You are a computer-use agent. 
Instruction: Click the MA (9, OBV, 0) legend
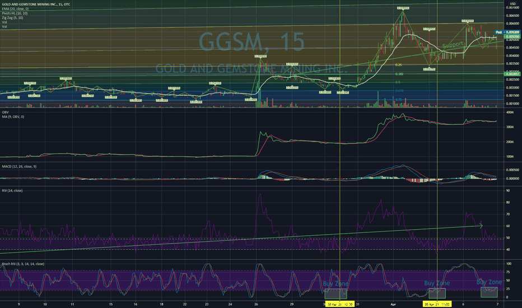click(13, 117)
